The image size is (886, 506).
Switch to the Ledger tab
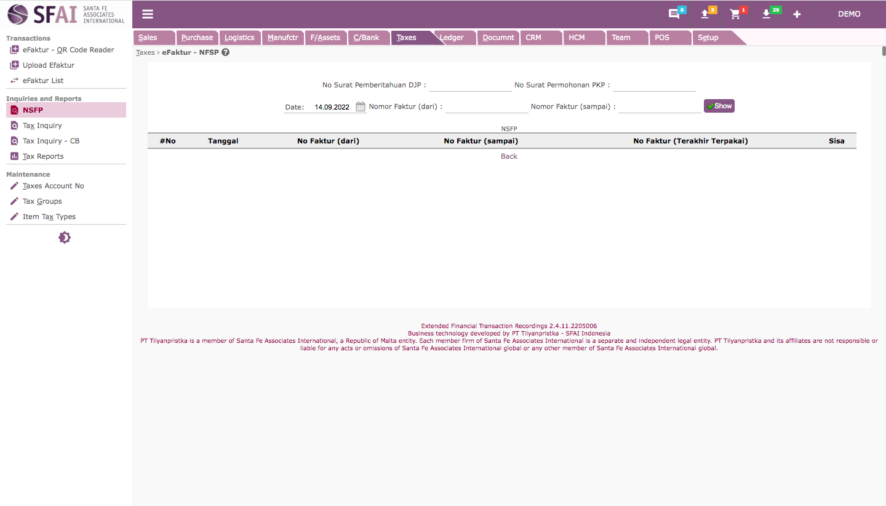pos(452,38)
